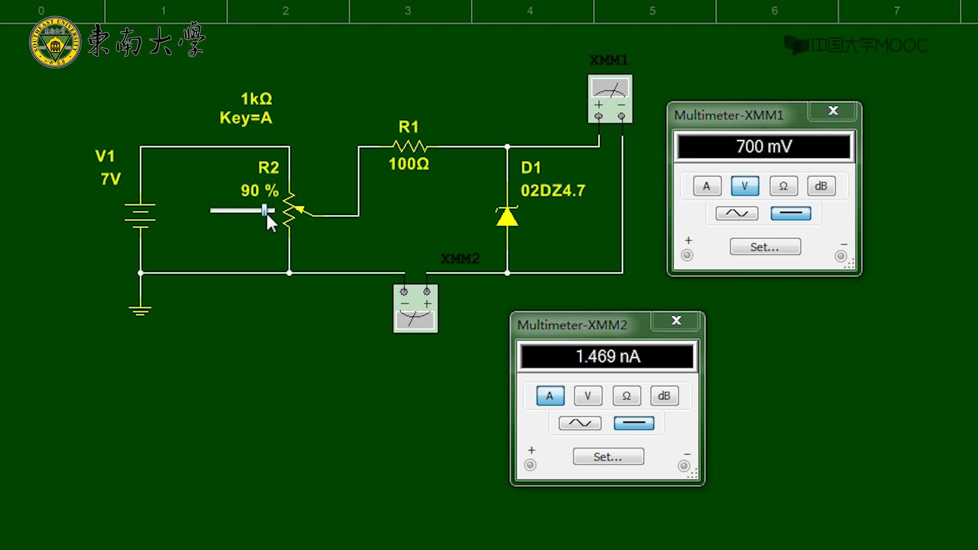Select the V1 7V battery symbol
The image size is (978, 550).
pos(140,216)
